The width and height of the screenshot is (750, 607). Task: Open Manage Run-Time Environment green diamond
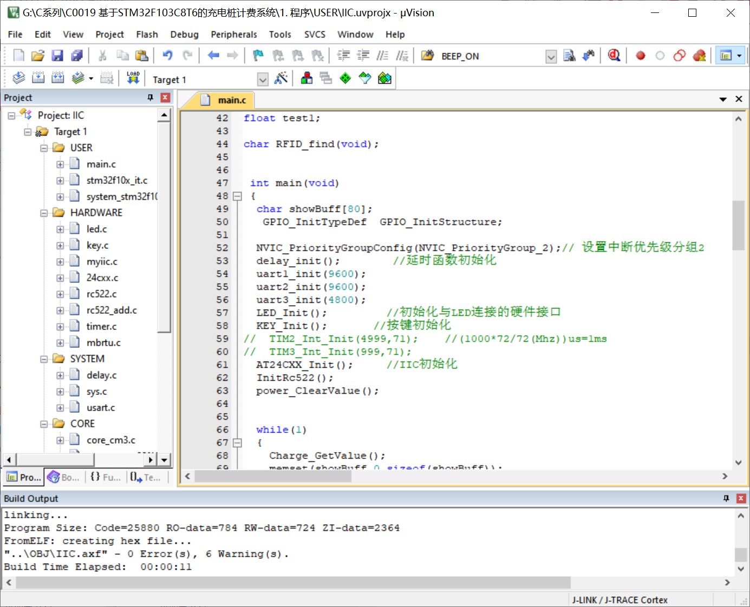click(x=345, y=78)
